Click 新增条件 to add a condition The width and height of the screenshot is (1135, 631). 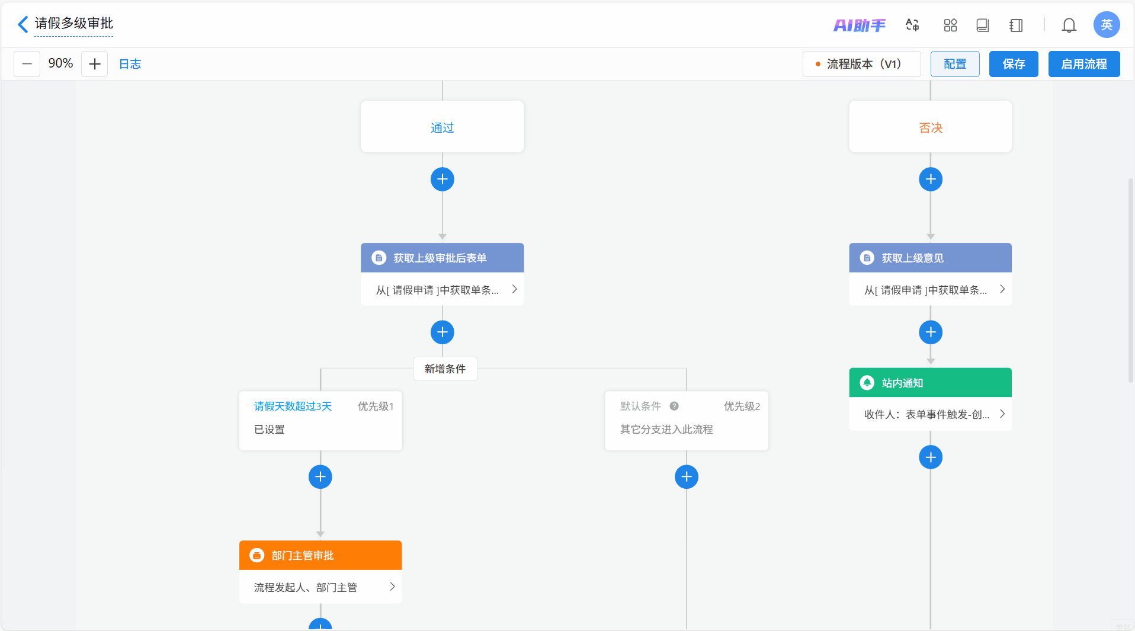tap(445, 369)
